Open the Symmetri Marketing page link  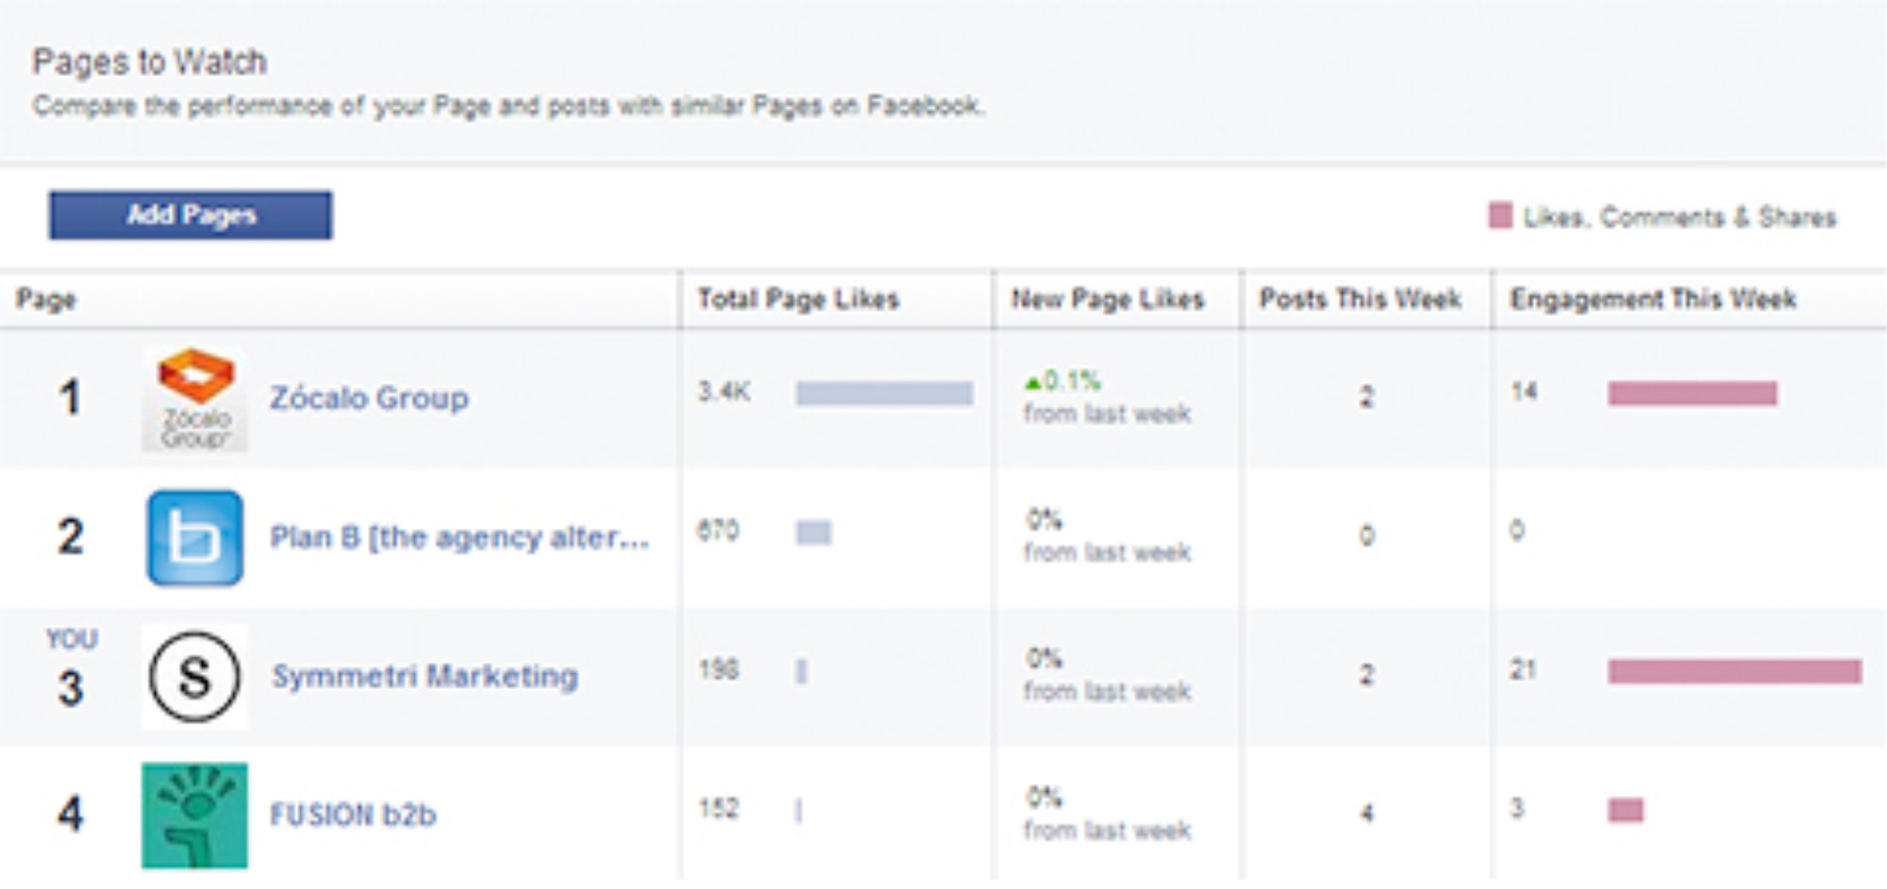point(425,676)
